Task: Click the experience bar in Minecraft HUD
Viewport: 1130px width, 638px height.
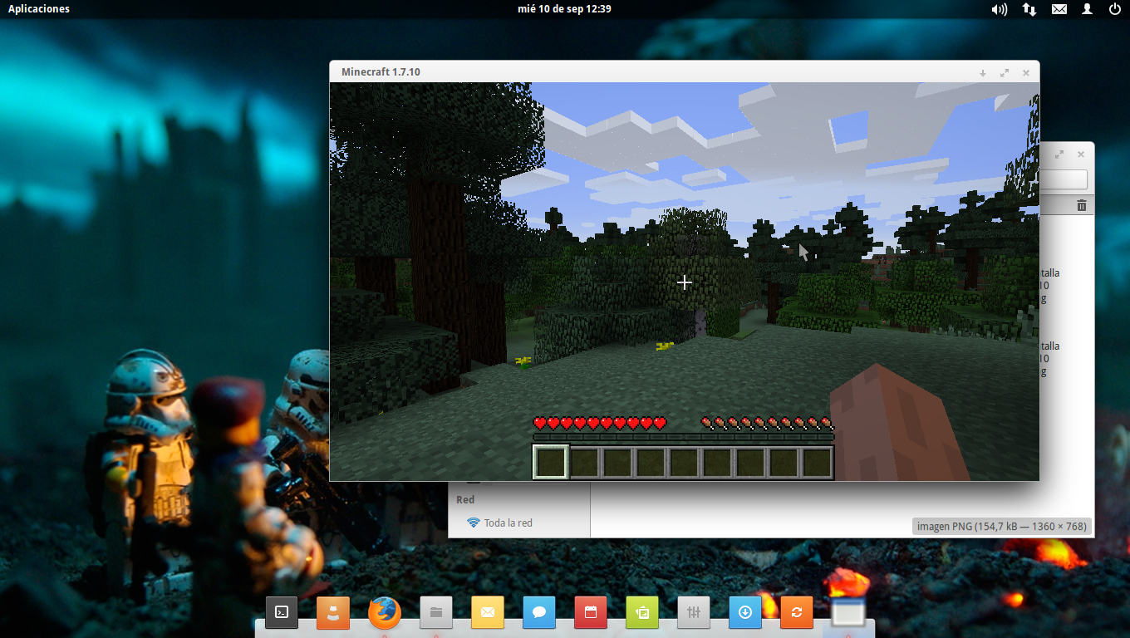Action: coord(683,437)
